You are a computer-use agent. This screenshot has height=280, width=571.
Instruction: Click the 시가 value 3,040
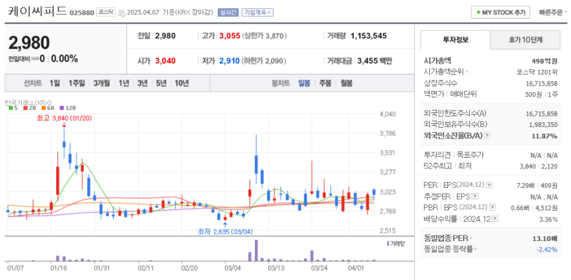pos(166,61)
